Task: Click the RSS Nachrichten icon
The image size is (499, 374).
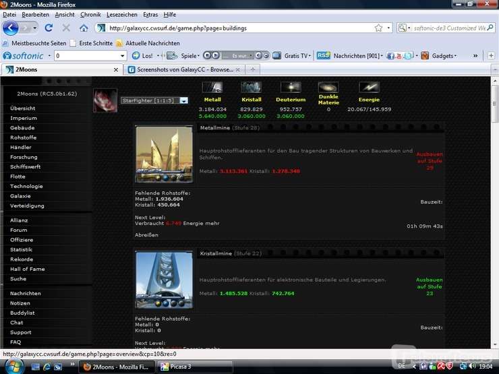Action: 323,55
